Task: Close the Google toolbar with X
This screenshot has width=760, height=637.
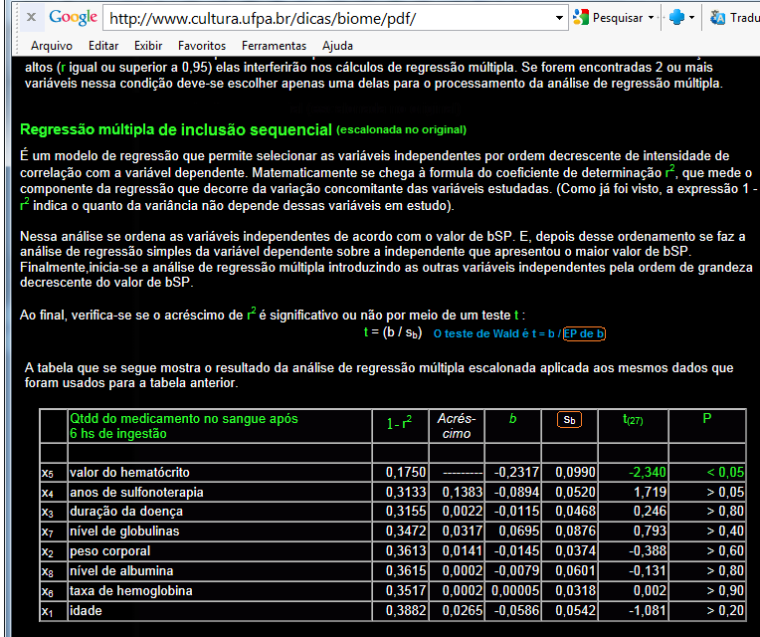Action: click(31, 18)
